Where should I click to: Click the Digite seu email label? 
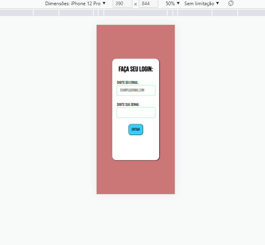pos(128,83)
